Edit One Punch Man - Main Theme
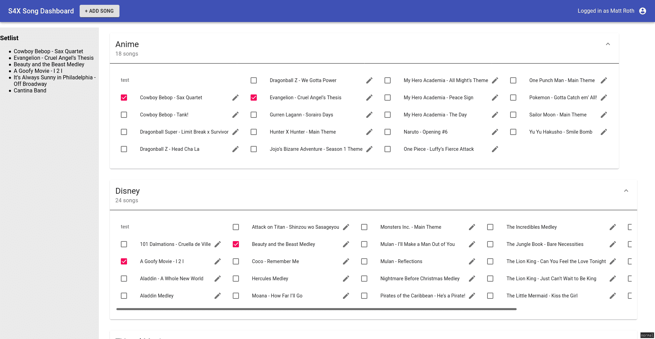The width and height of the screenshot is (655, 339). (604, 80)
